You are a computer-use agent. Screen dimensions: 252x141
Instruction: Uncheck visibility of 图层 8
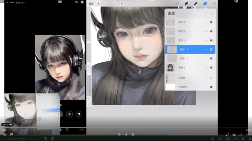click(x=211, y=31)
